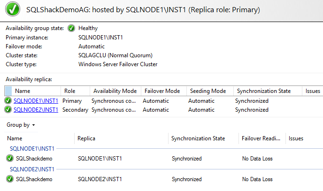
Task: Sort databases by Replica column header
Action: 87,138
